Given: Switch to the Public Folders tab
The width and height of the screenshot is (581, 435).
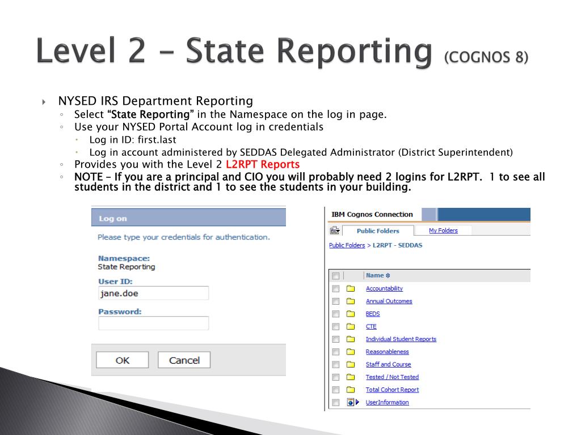Looking at the screenshot, I should click(x=378, y=231).
